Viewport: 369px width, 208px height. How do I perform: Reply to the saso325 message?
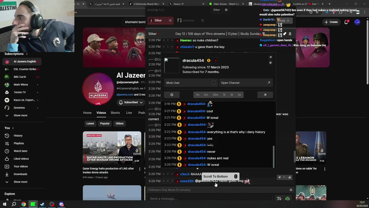click(285, 177)
